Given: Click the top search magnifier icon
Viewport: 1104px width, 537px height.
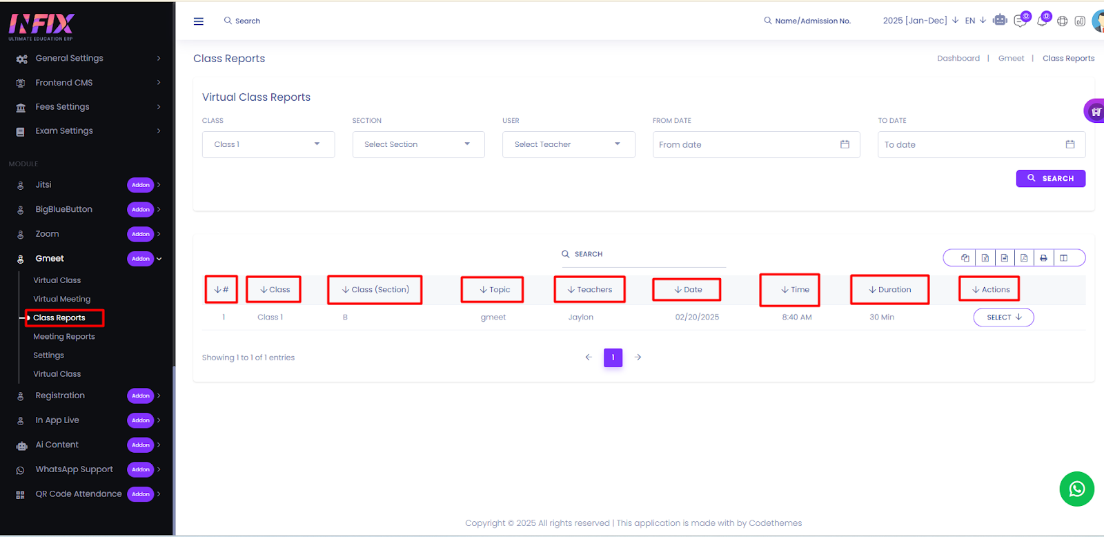Looking at the screenshot, I should coord(228,21).
